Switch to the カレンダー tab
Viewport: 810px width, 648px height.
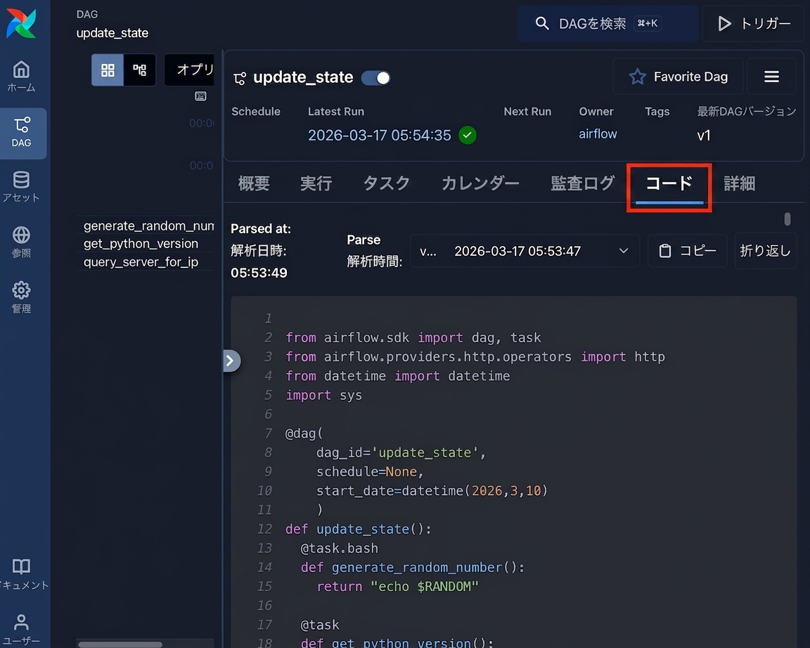[x=480, y=183]
